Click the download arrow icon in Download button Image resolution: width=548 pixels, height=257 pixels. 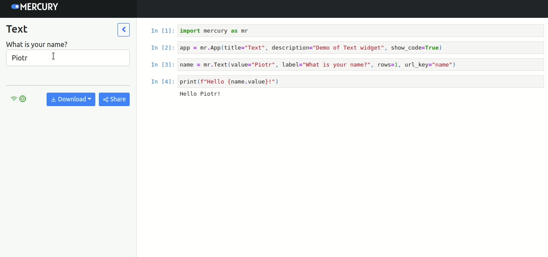point(54,100)
